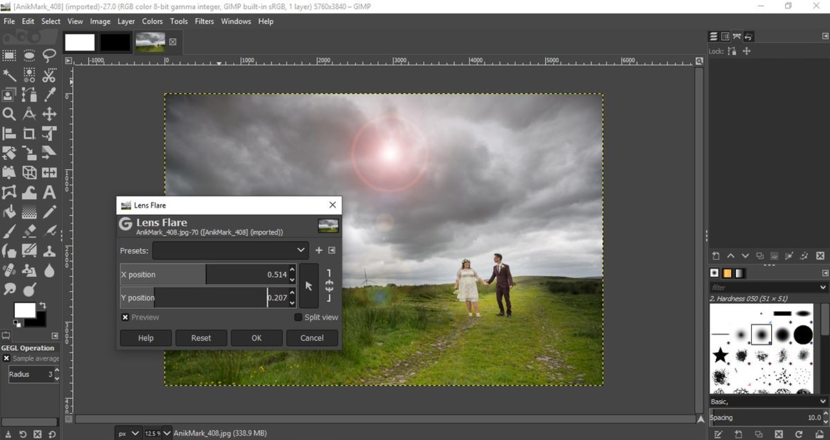Select the Smudge tool

pos(9,289)
